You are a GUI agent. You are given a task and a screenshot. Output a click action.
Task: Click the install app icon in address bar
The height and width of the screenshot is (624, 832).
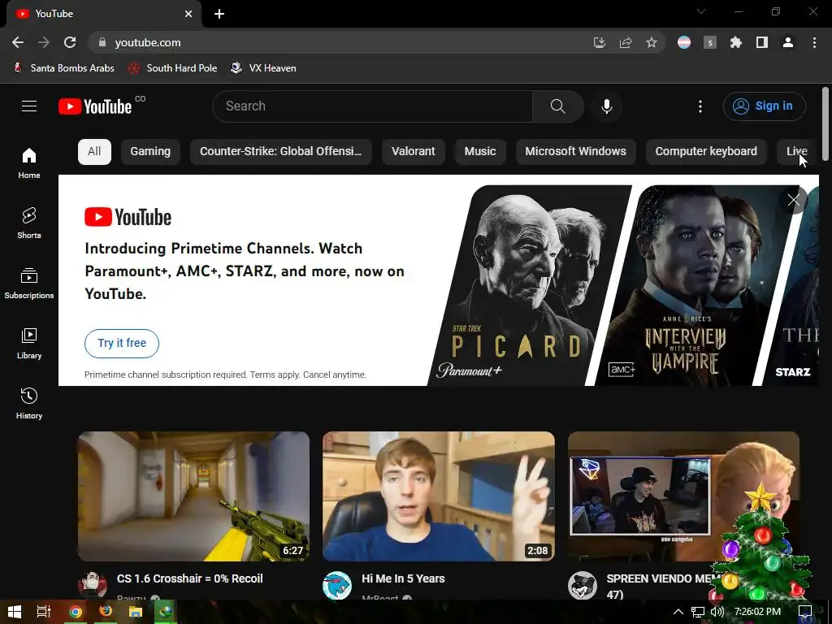pos(600,42)
